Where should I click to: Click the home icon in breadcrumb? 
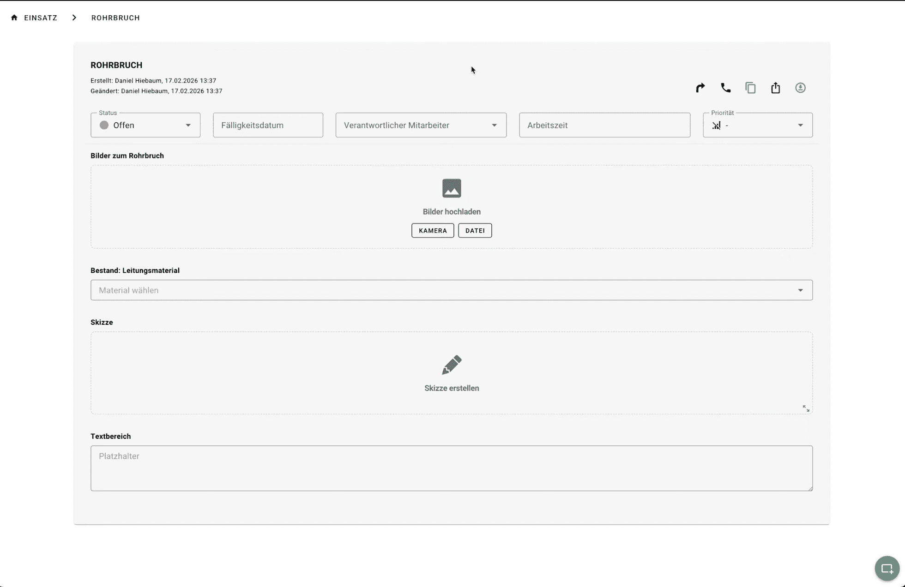(14, 18)
